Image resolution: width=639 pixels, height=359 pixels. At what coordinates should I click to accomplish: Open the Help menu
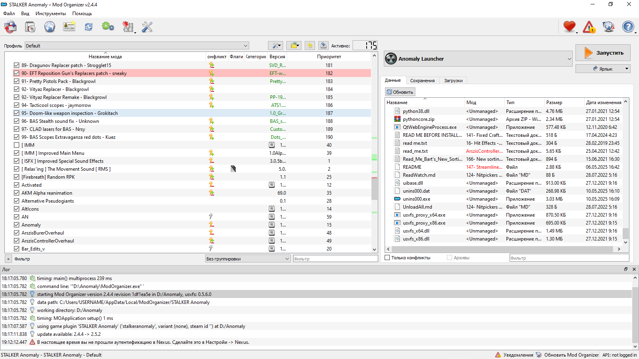pos(82,13)
